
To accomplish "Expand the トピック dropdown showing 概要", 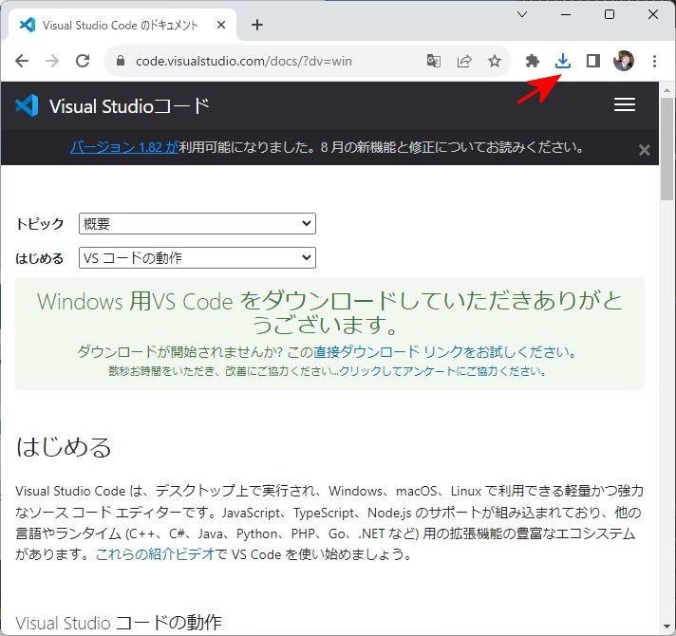I will coord(197,224).
